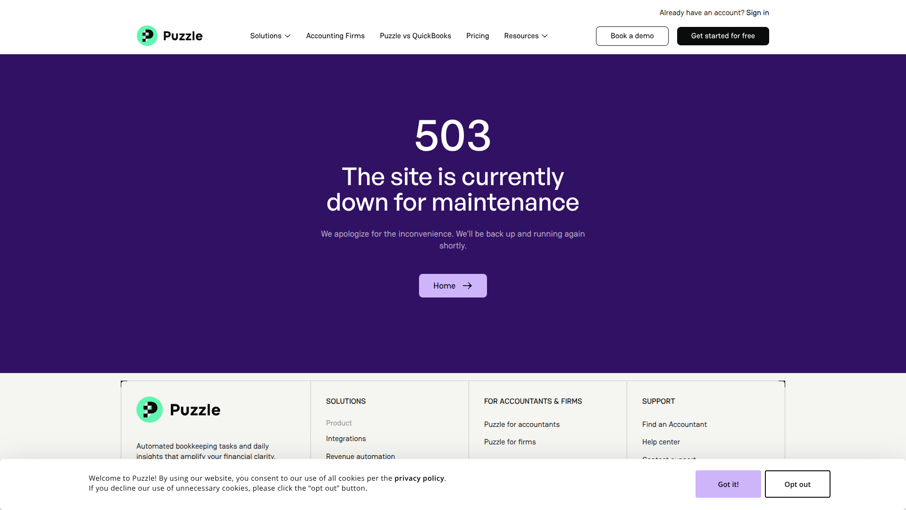Expand the Solutions dropdown menu
This screenshot has height=510, width=906.
270,36
